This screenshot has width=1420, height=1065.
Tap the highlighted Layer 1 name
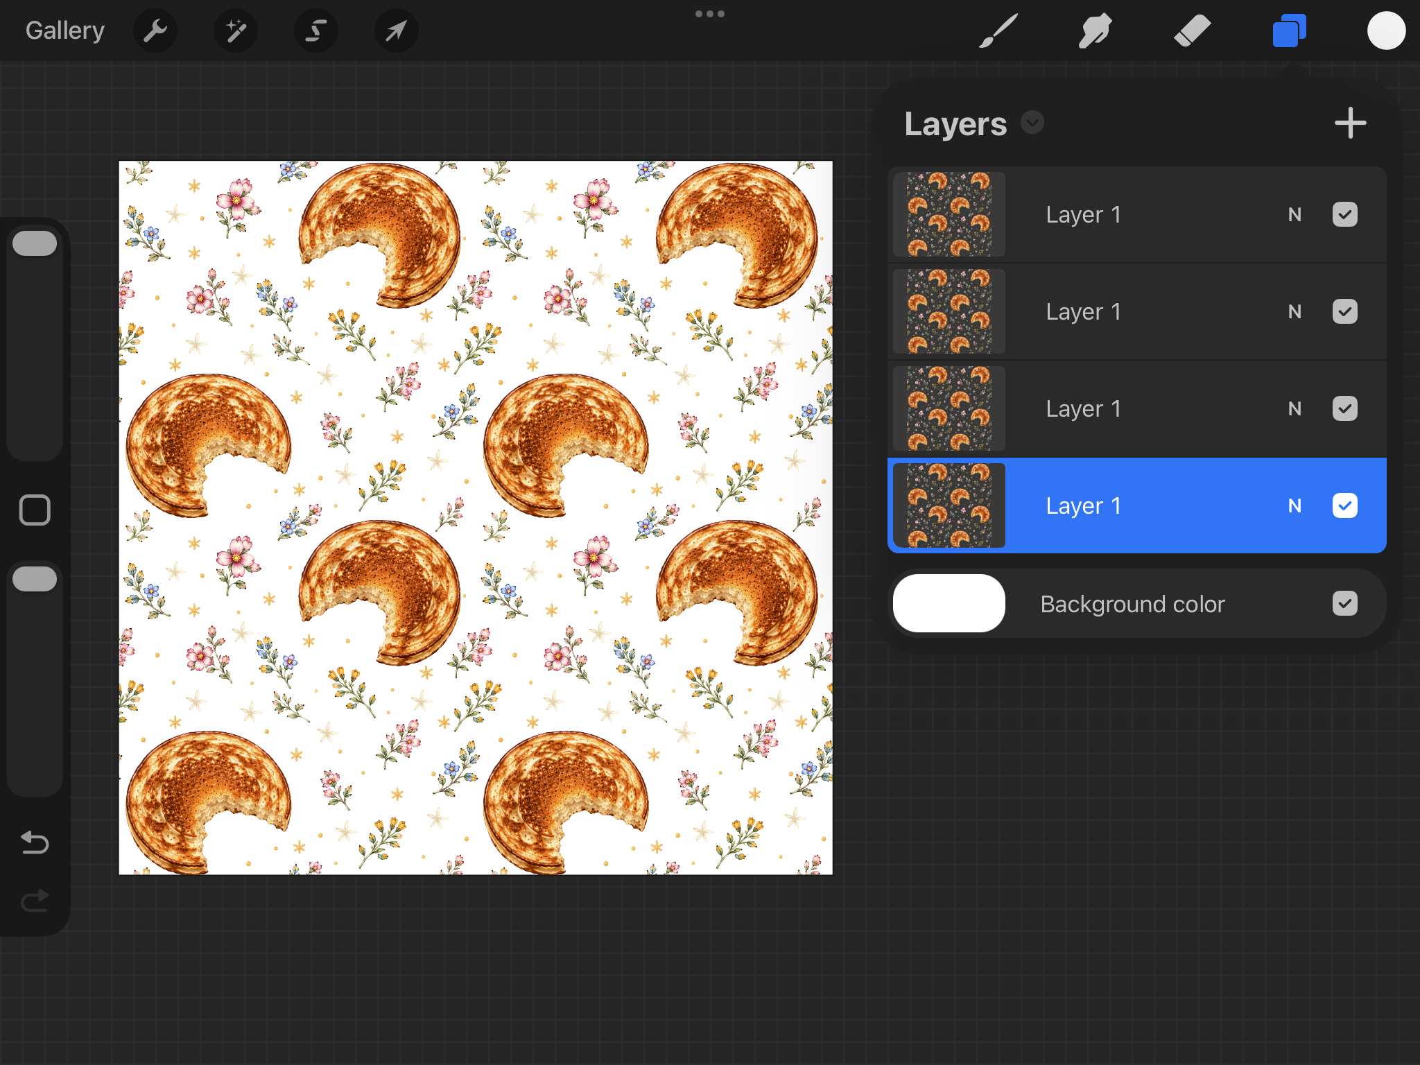coord(1083,506)
